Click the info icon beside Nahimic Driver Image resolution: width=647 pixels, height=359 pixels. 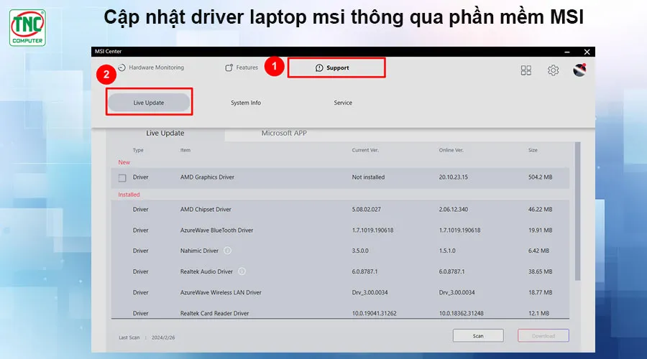coord(227,251)
